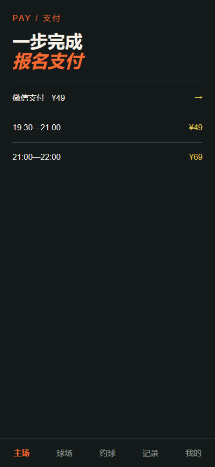Tap the 微信支付 text label
215x467 pixels.
(28, 98)
